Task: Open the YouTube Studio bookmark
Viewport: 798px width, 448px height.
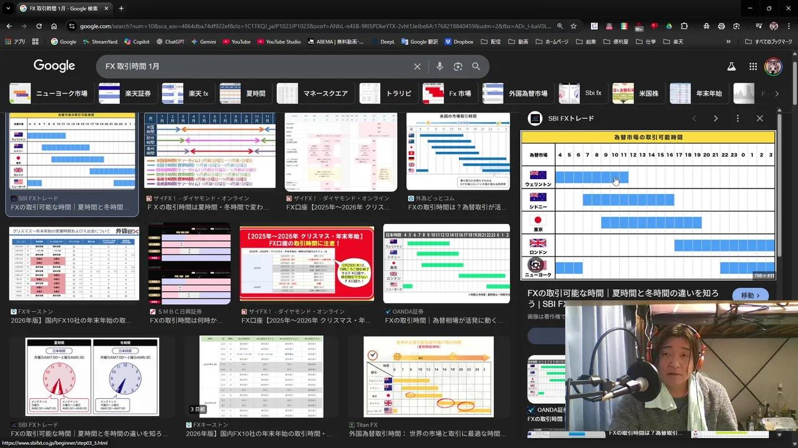Action: pyautogui.click(x=279, y=42)
